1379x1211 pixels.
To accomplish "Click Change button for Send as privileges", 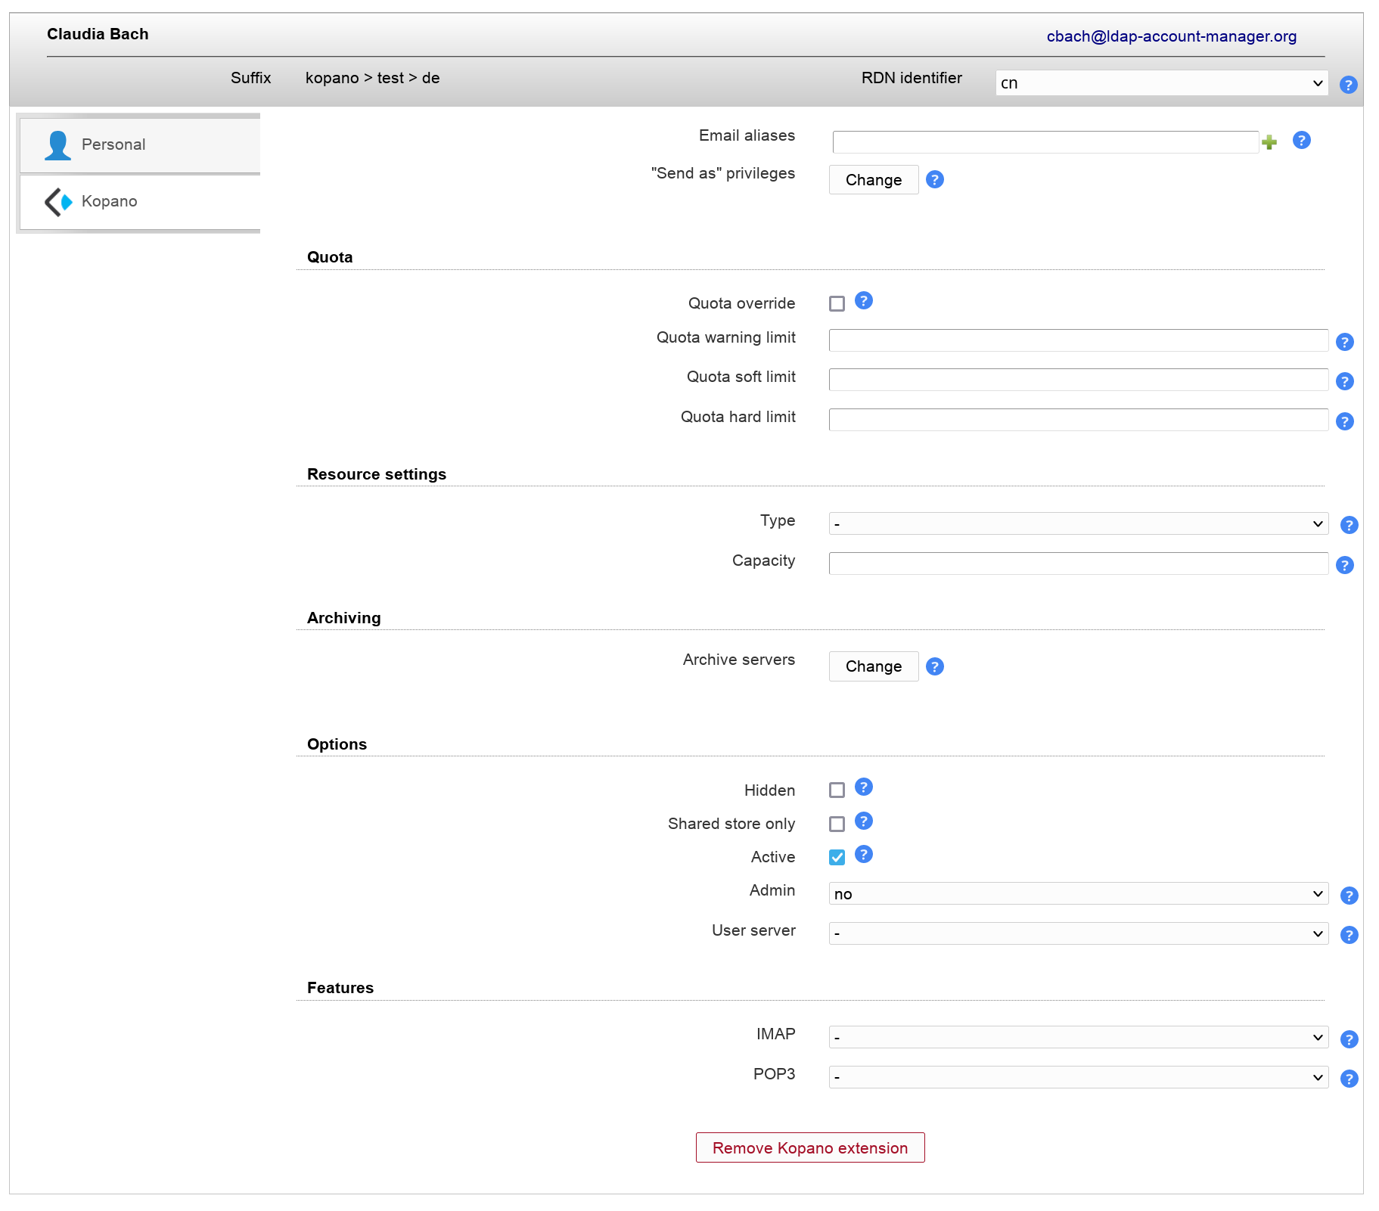I will click(873, 180).
